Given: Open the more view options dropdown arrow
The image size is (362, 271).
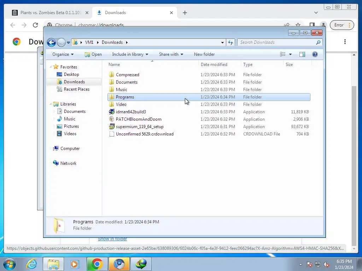Looking at the screenshot, I should [291, 54].
